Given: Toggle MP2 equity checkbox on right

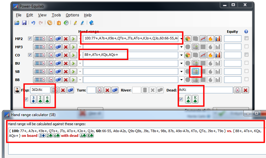Looking at the screenshot, I should [x=246, y=38].
